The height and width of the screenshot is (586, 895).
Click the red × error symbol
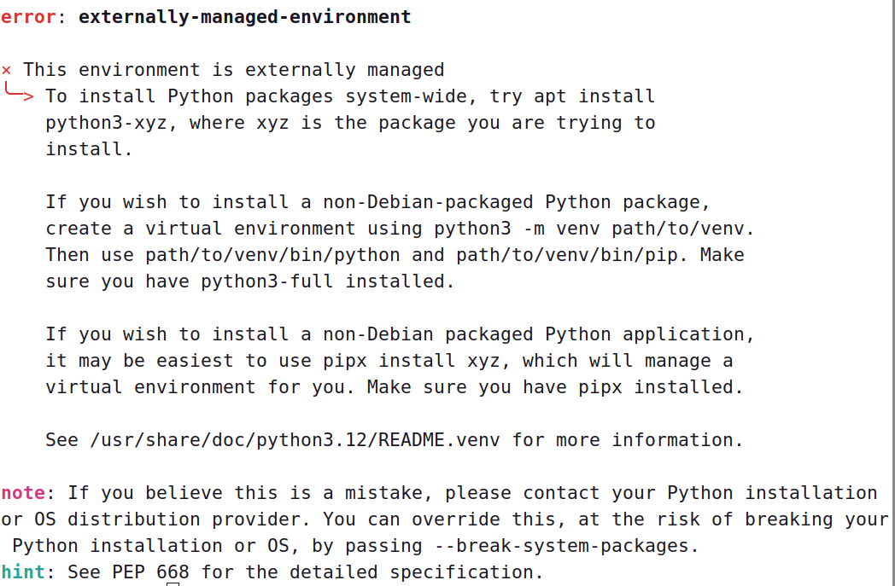click(7, 70)
